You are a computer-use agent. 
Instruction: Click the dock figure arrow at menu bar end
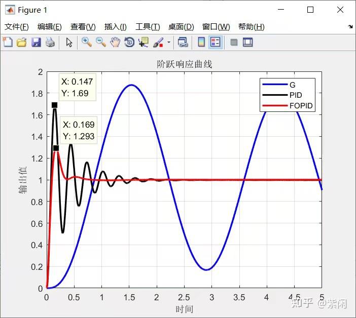[x=350, y=27]
